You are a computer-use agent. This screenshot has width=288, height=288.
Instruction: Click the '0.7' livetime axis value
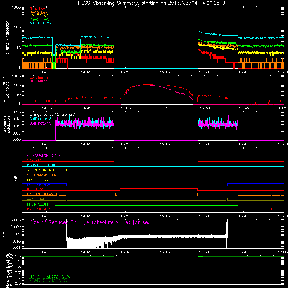tap(18, 273)
